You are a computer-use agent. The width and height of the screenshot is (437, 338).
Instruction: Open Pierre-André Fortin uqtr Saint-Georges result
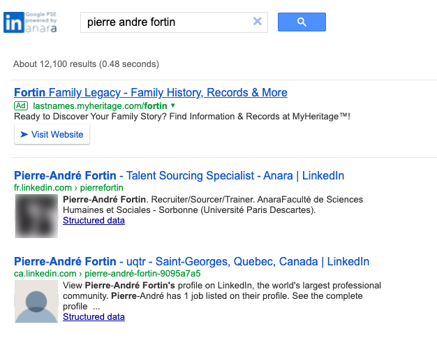tap(191, 262)
